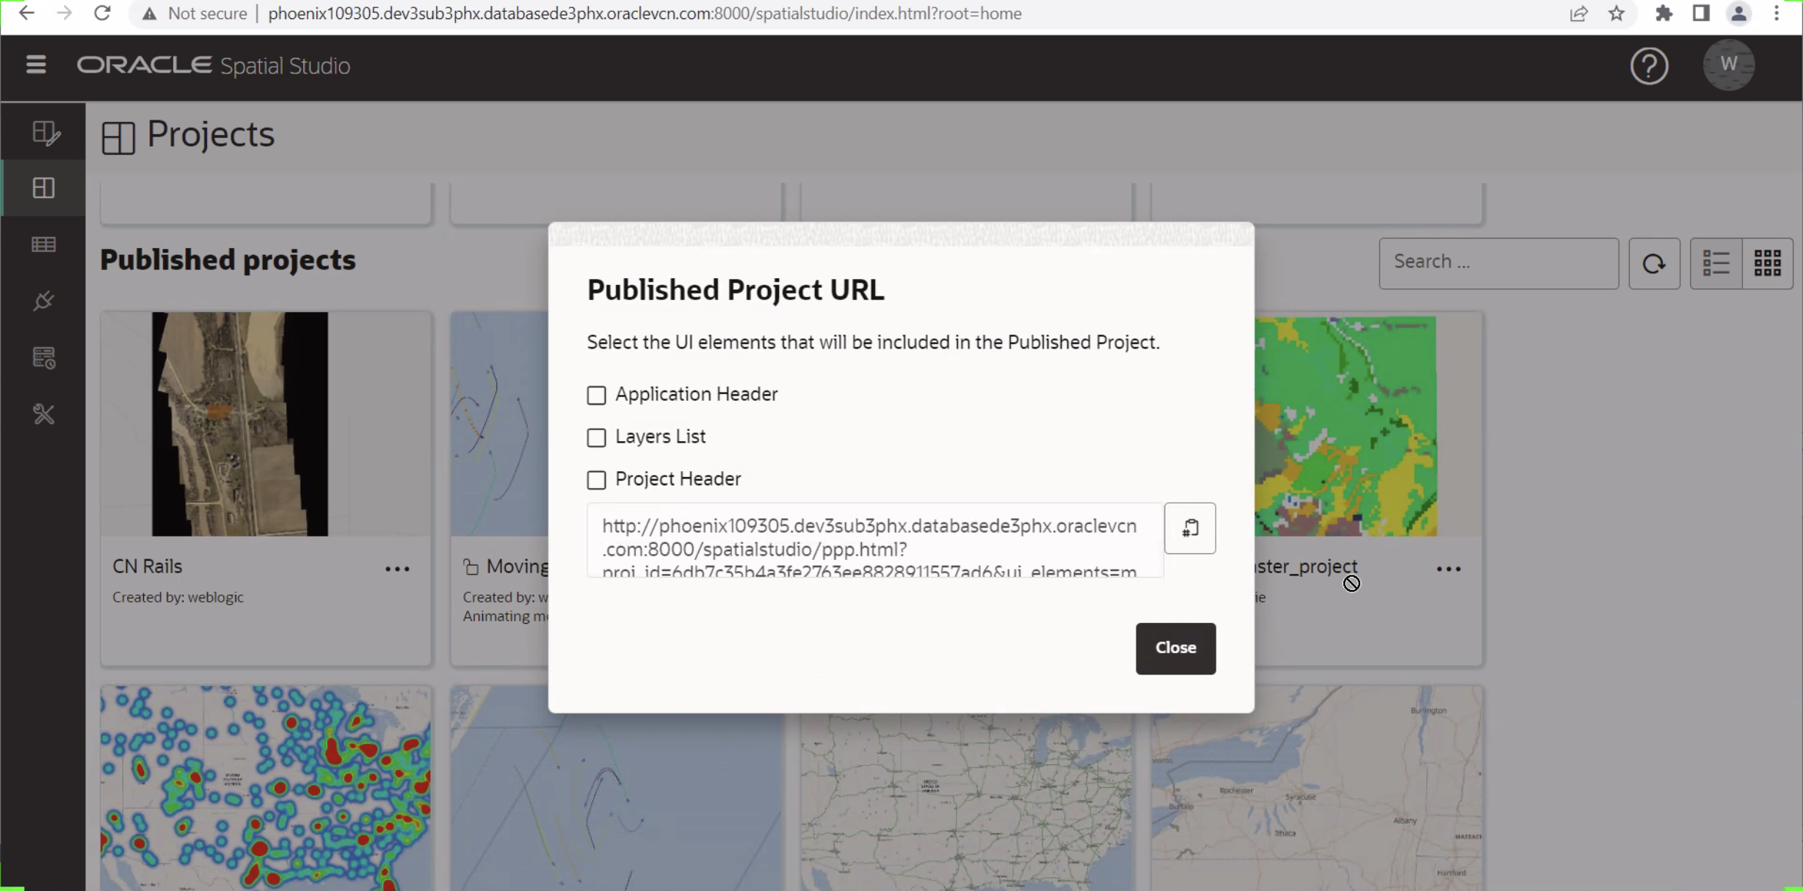Image resolution: width=1803 pixels, height=891 pixels.
Task: Open the CN Rails project options menu
Action: (397, 569)
